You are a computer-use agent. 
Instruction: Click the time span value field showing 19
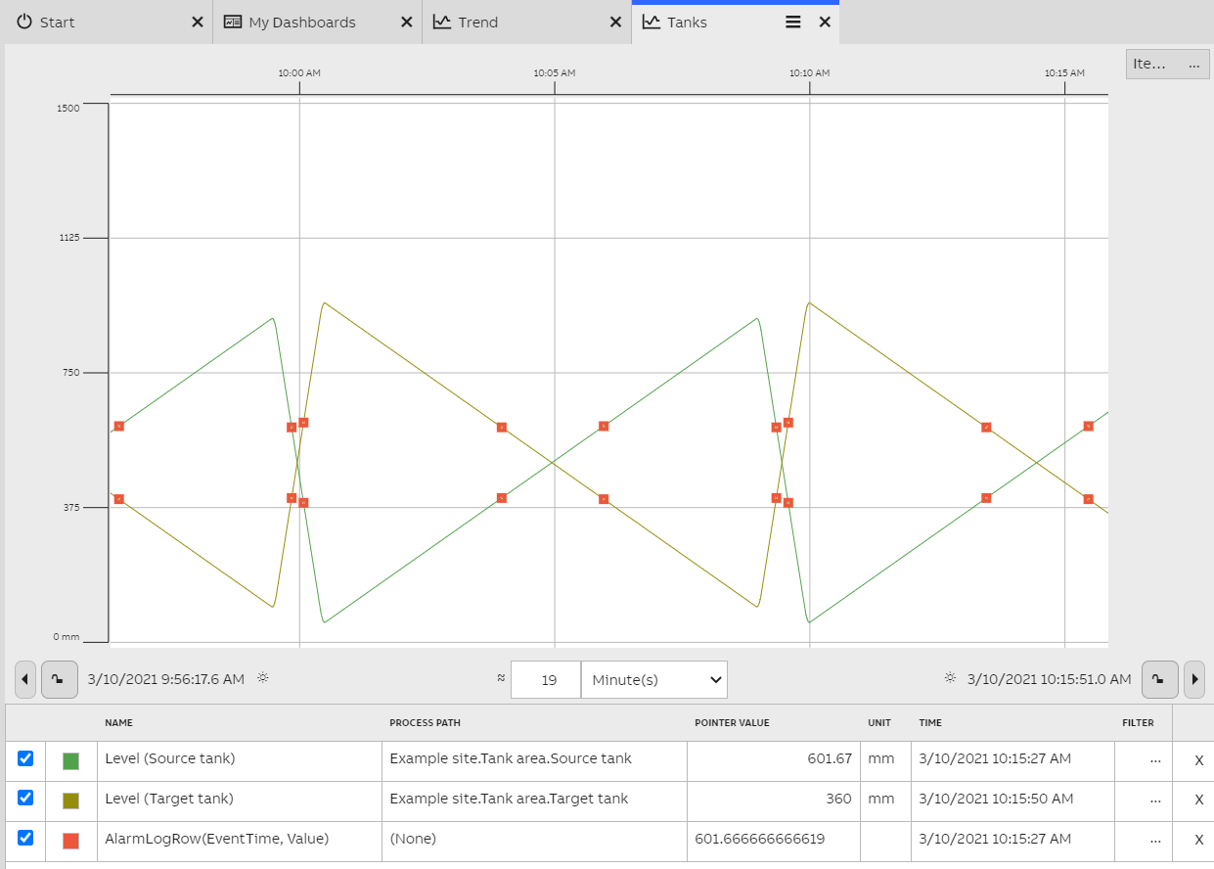546,679
